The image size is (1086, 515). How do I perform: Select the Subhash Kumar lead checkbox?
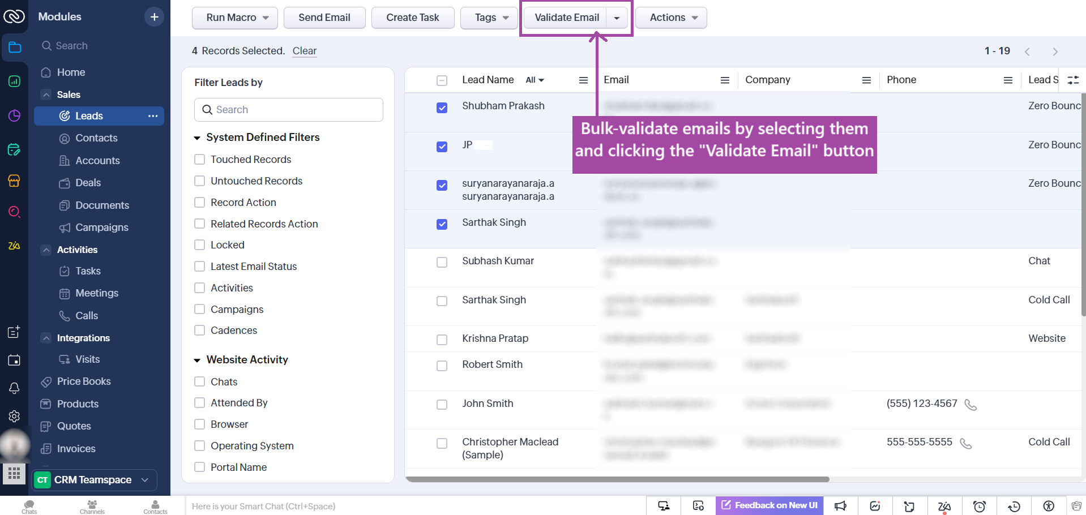point(442,263)
